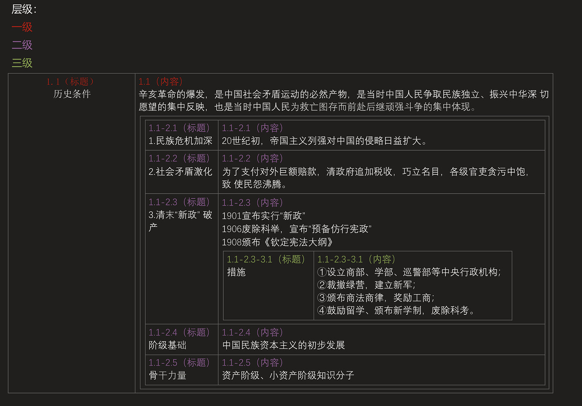The width and height of the screenshot is (582, 406).
Task: Click the 骨干力量 title cell
Action: pyautogui.click(x=167, y=376)
